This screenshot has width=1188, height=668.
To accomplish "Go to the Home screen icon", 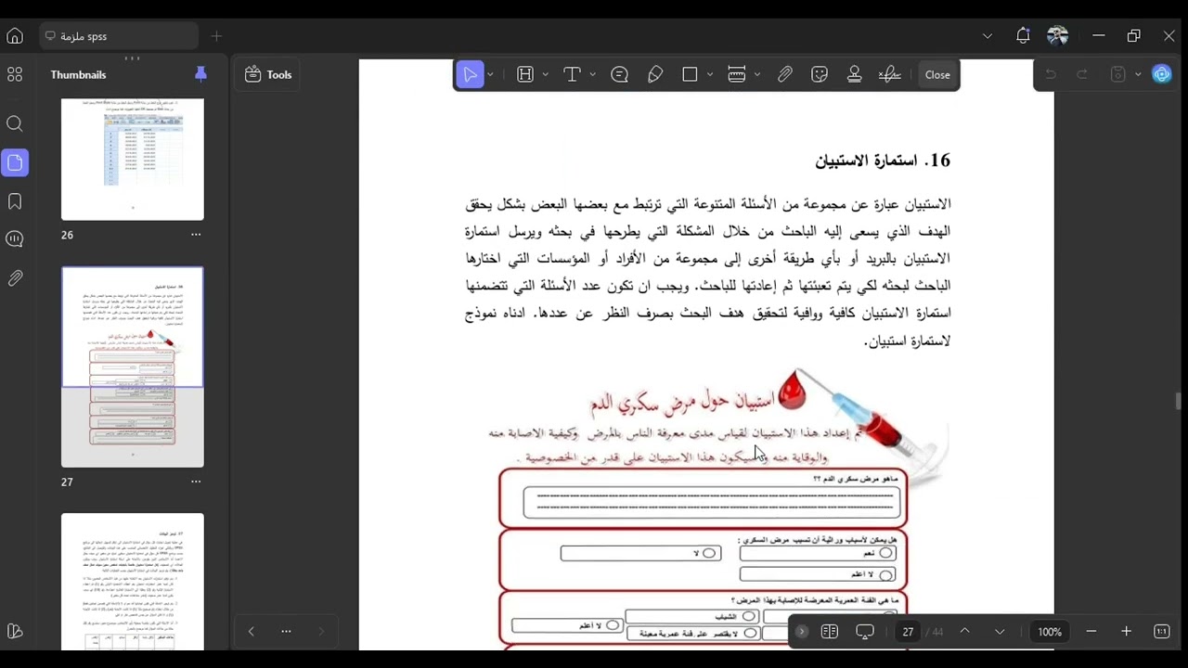I will [x=15, y=36].
